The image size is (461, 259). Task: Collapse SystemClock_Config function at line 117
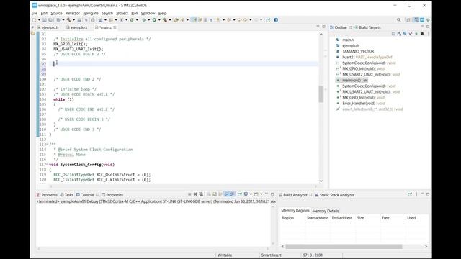pyautogui.click(x=48, y=165)
